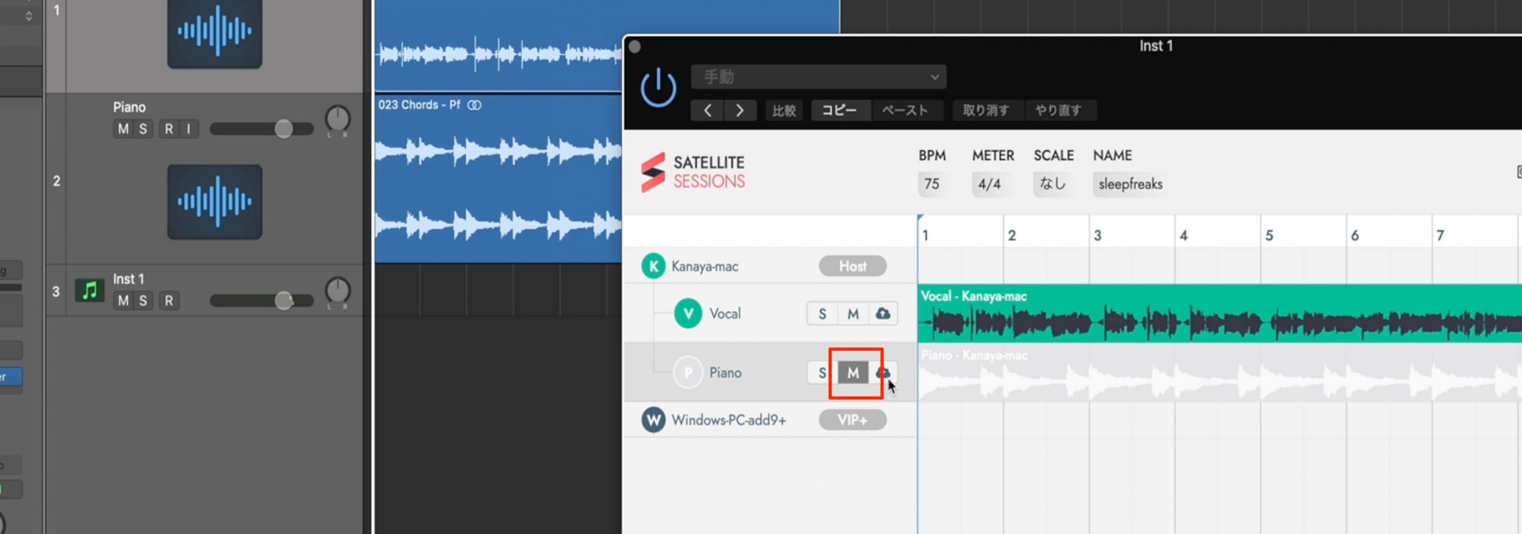Mute the Inst 1 track

click(123, 301)
